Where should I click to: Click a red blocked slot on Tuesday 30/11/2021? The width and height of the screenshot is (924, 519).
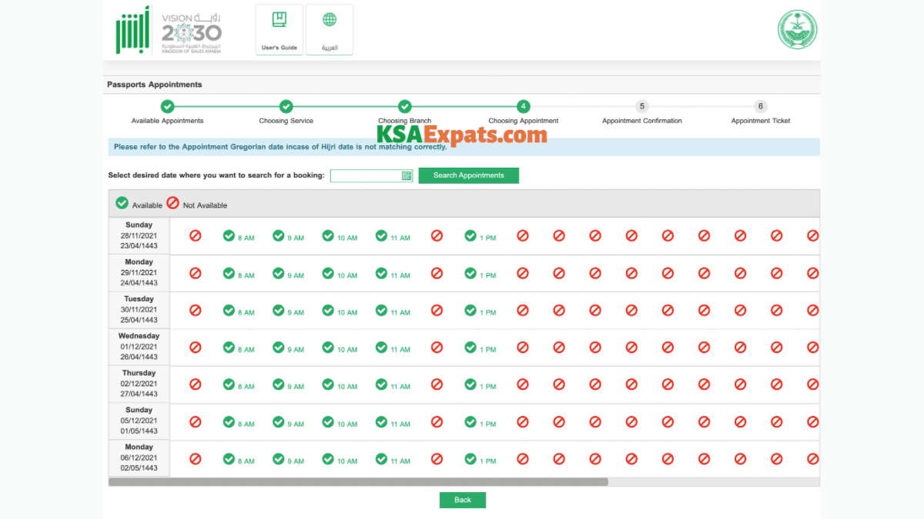click(x=195, y=311)
